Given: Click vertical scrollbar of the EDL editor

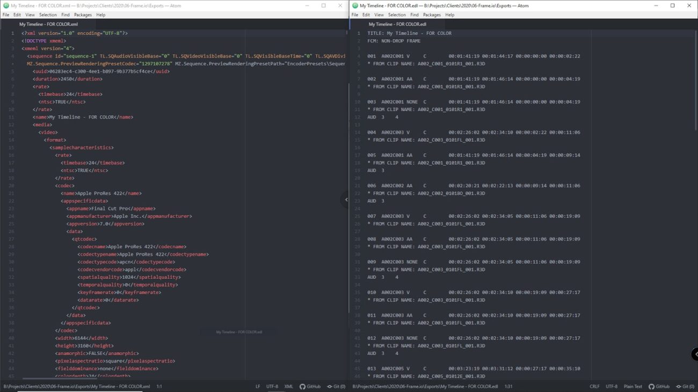Looking at the screenshot, I should tap(696, 80).
